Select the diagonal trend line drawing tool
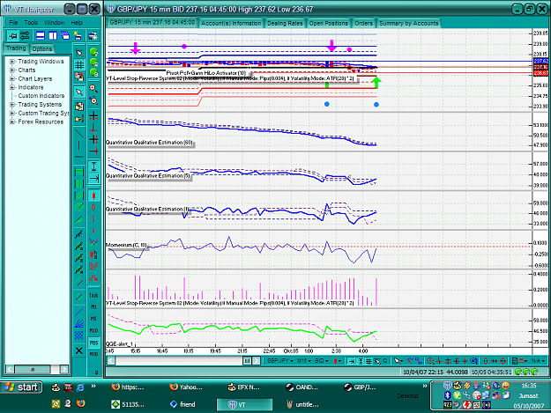Viewport: 551px width, 413px height. tap(79, 133)
